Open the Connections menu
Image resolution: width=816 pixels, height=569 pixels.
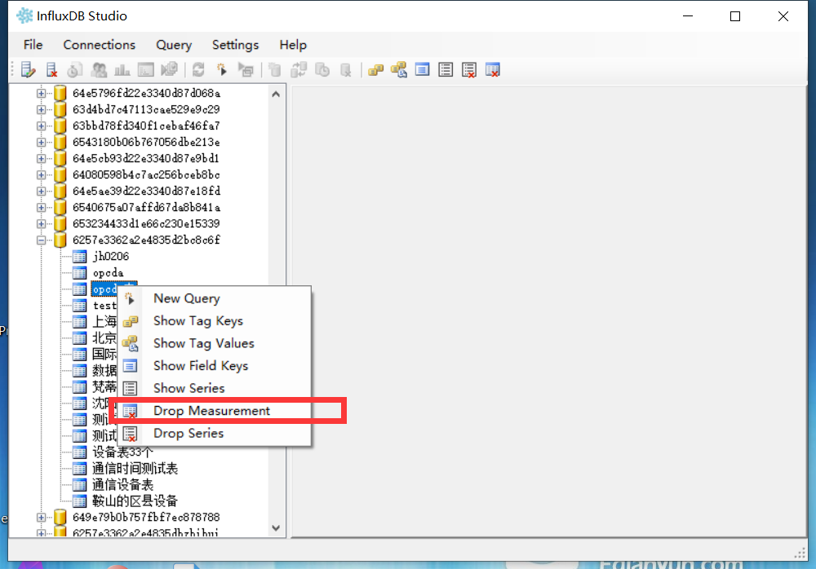[x=100, y=45]
